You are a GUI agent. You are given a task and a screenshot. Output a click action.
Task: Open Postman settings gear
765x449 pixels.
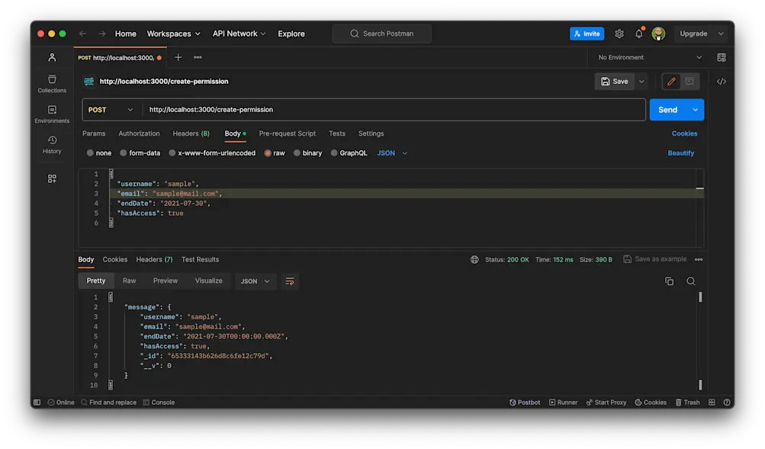[x=619, y=33]
